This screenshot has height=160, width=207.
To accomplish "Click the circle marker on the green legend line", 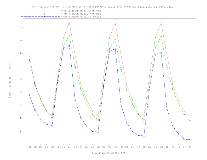I will 44,14.
